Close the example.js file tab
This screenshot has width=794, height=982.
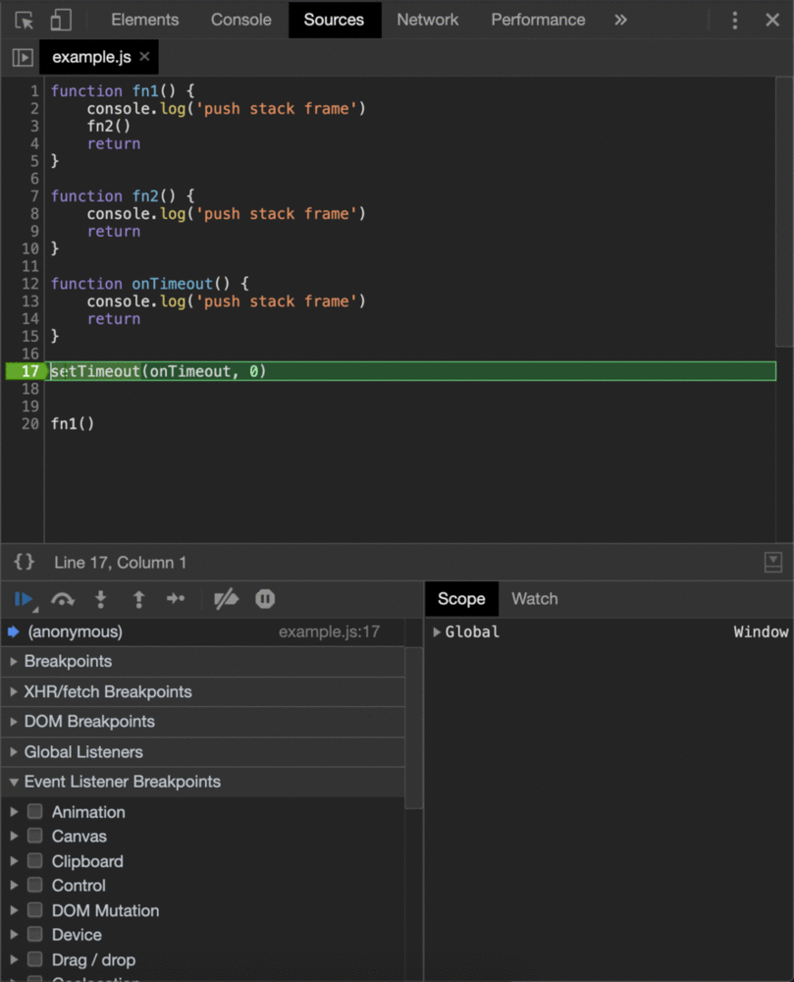(144, 56)
